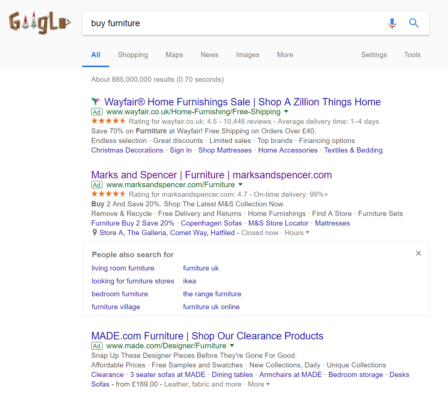This screenshot has height=398, width=448.
Task: Close the People also search for box
Action: click(x=418, y=253)
